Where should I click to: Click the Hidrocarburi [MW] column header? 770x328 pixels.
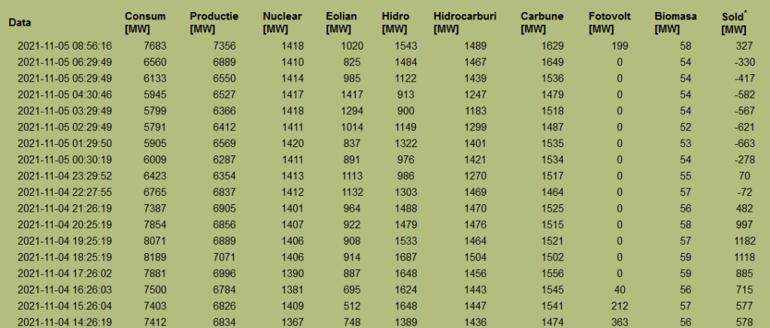[x=465, y=23]
